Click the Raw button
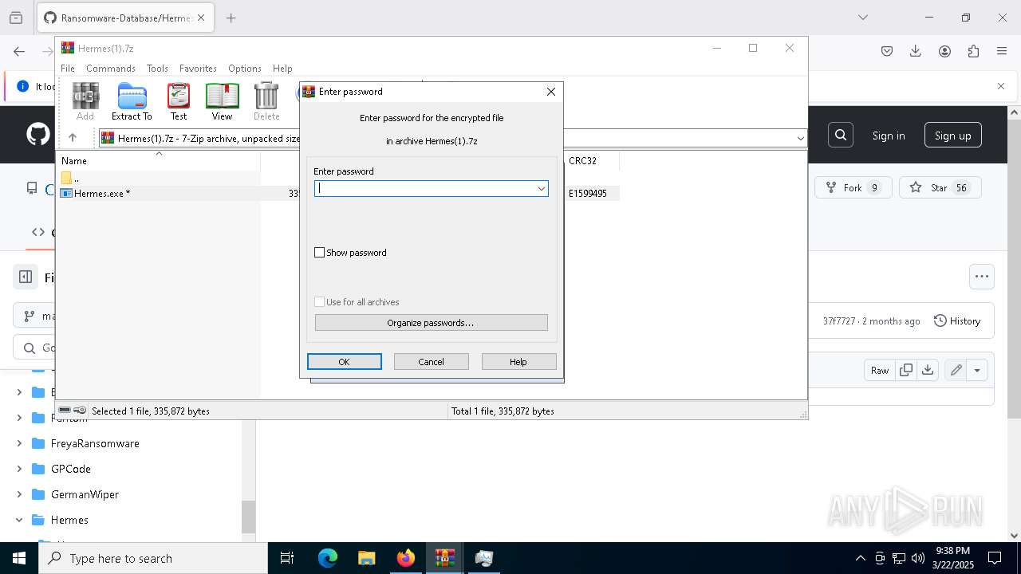Viewport: 1021px width, 574px height. point(880,370)
